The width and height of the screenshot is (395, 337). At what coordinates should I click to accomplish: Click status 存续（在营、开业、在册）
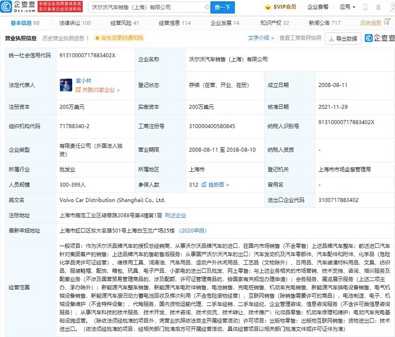[x=219, y=85]
